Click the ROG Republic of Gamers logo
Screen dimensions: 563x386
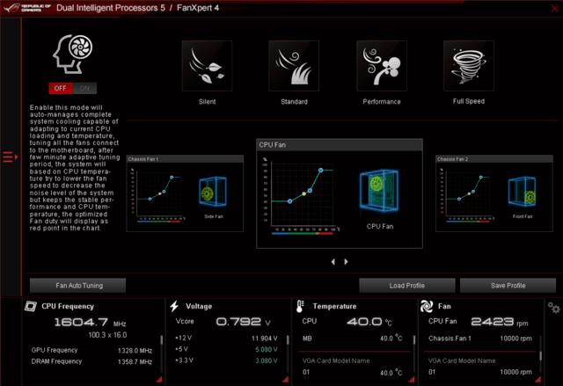[x=27, y=8]
